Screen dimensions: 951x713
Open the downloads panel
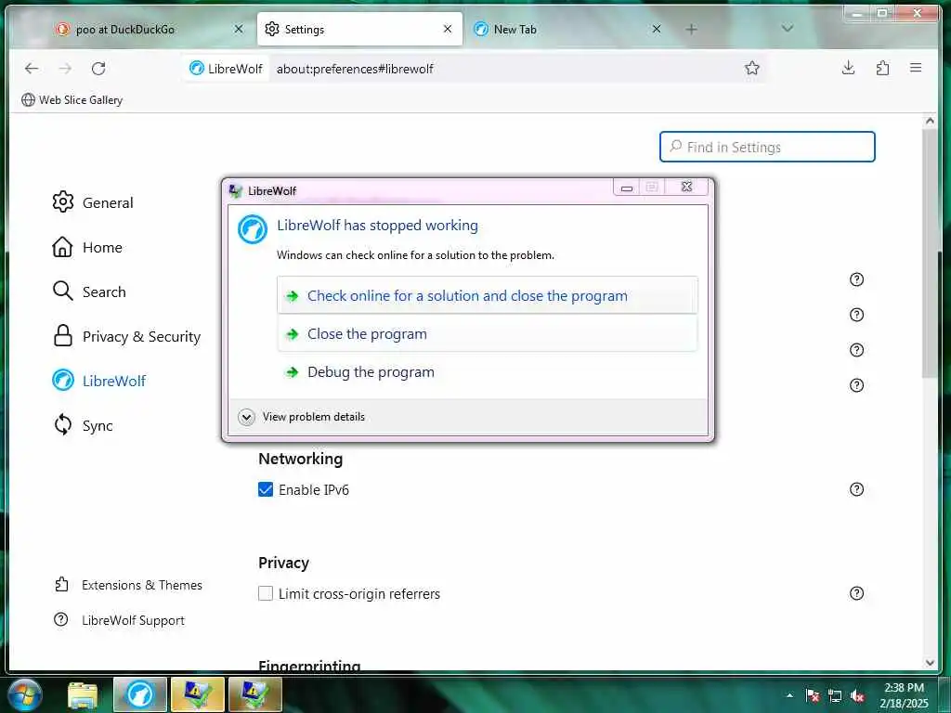(x=848, y=68)
